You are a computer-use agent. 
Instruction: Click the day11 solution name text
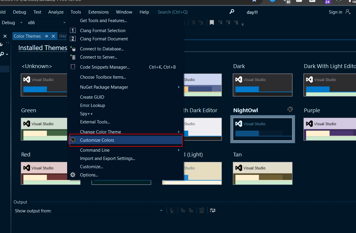tap(252, 12)
